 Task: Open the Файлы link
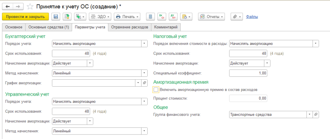pyautogui.click(x=252, y=16)
